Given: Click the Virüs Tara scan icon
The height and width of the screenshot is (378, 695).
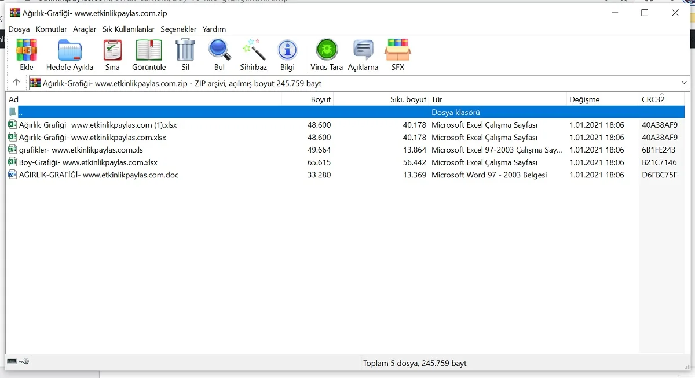Looking at the screenshot, I should [x=327, y=50].
